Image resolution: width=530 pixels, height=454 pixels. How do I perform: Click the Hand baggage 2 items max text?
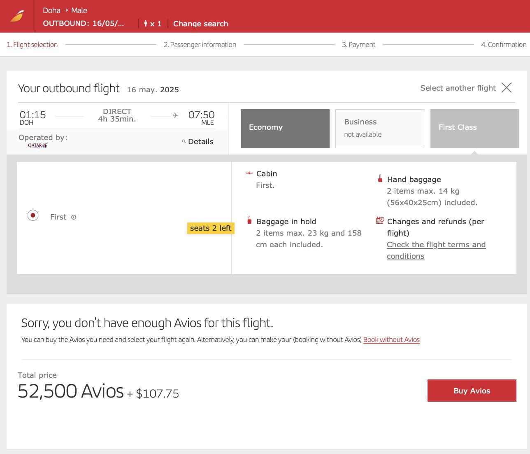point(432,197)
